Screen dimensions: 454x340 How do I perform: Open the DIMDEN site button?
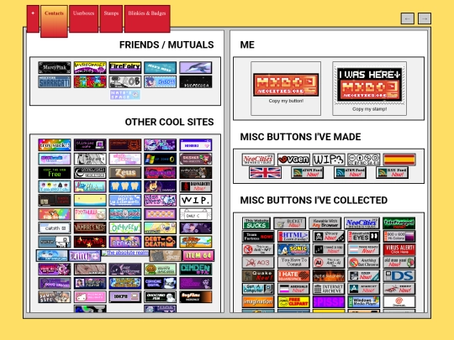pyautogui.click(x=195, y=269)
